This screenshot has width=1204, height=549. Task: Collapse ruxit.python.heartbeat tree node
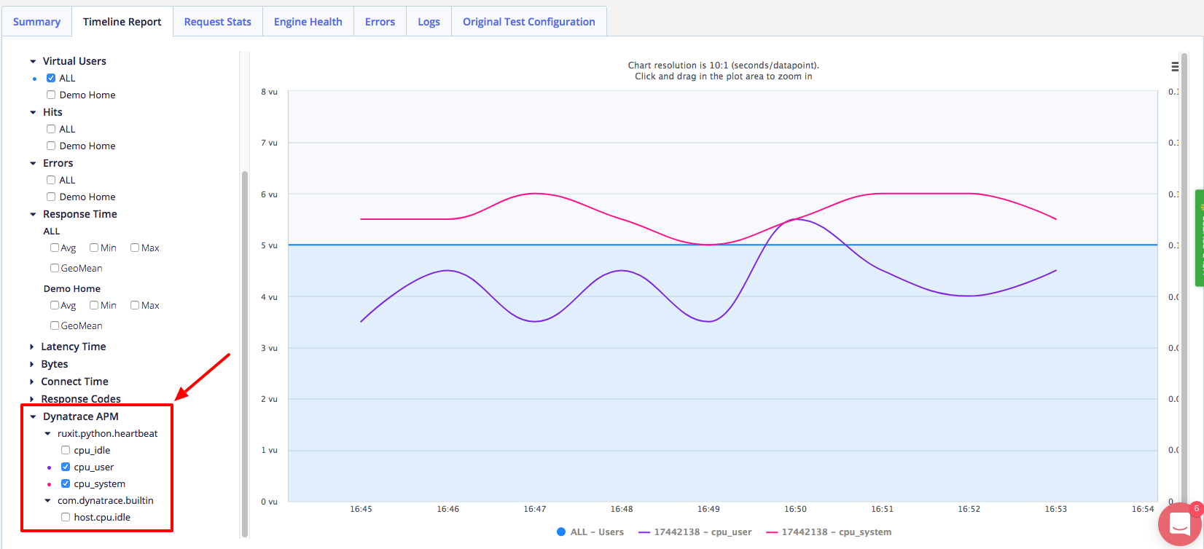click(x=47, y=433)
